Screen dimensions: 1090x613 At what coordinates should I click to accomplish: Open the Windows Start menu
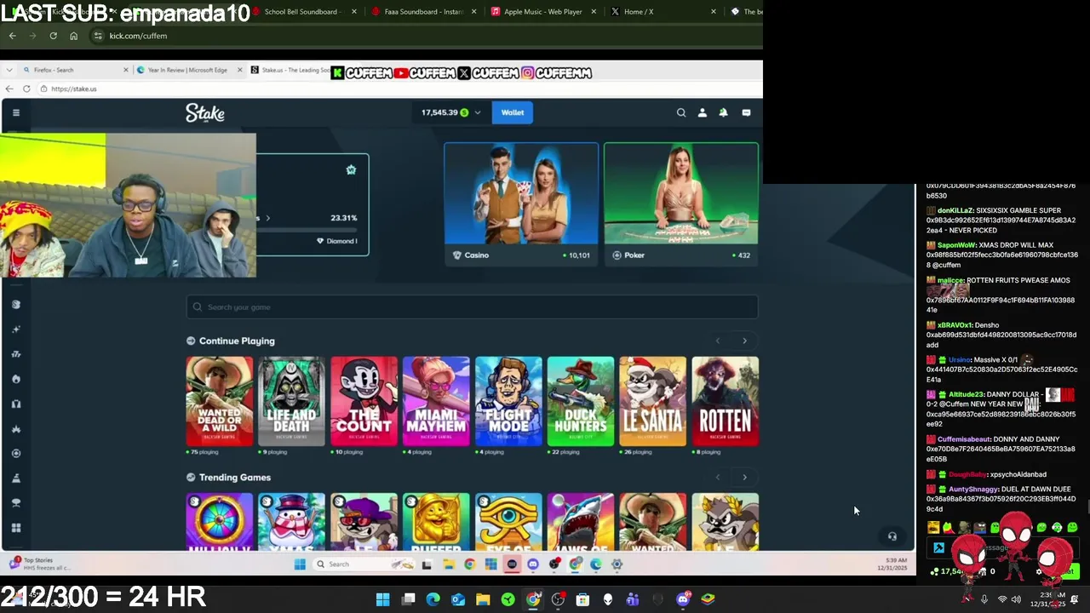pos(382,599)
